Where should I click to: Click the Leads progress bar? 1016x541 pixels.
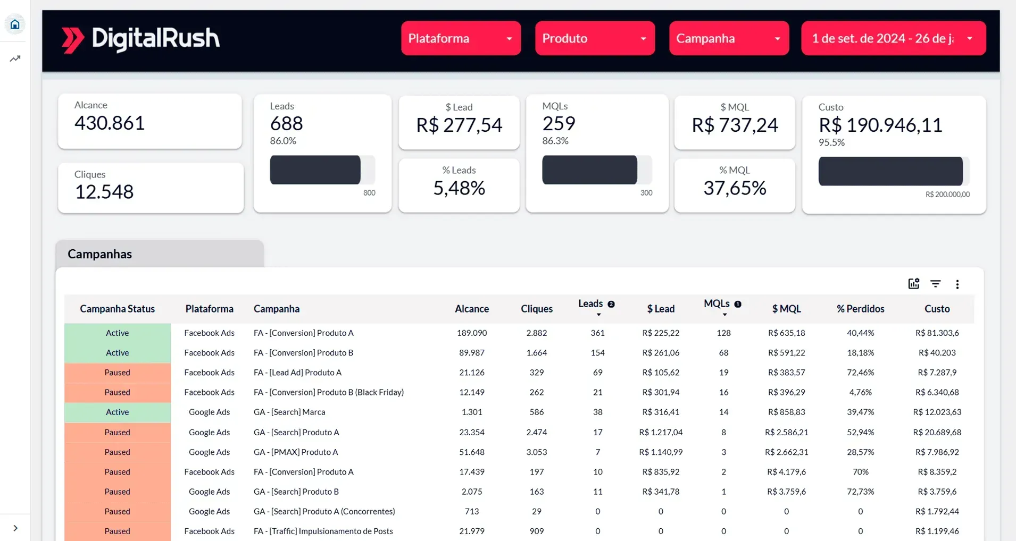[322, 170]
